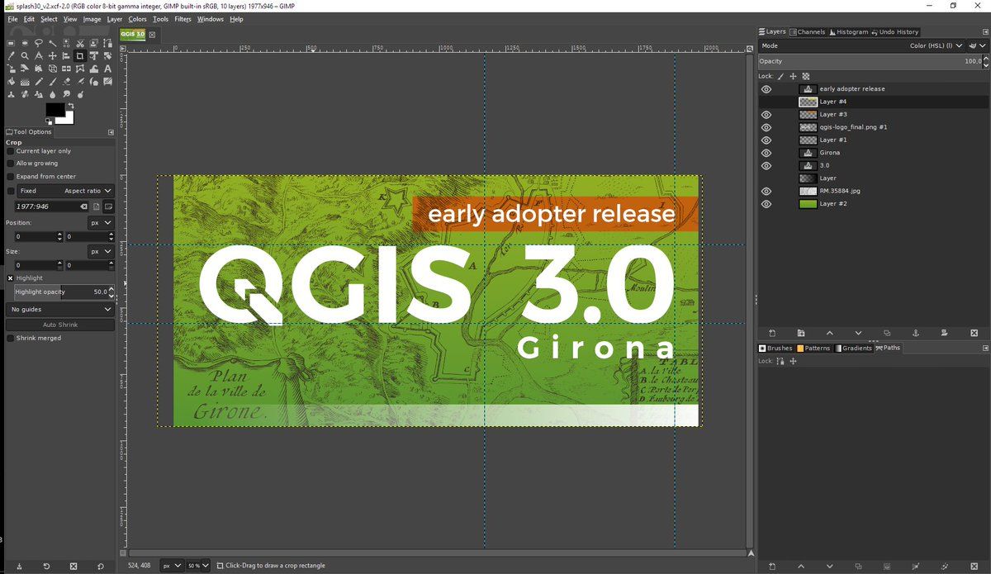Image resolution: width=991 pixels, height=574 pixels.
Task: Select the Fuzzy Select magic wand tool
Action: tap(53, 43)
